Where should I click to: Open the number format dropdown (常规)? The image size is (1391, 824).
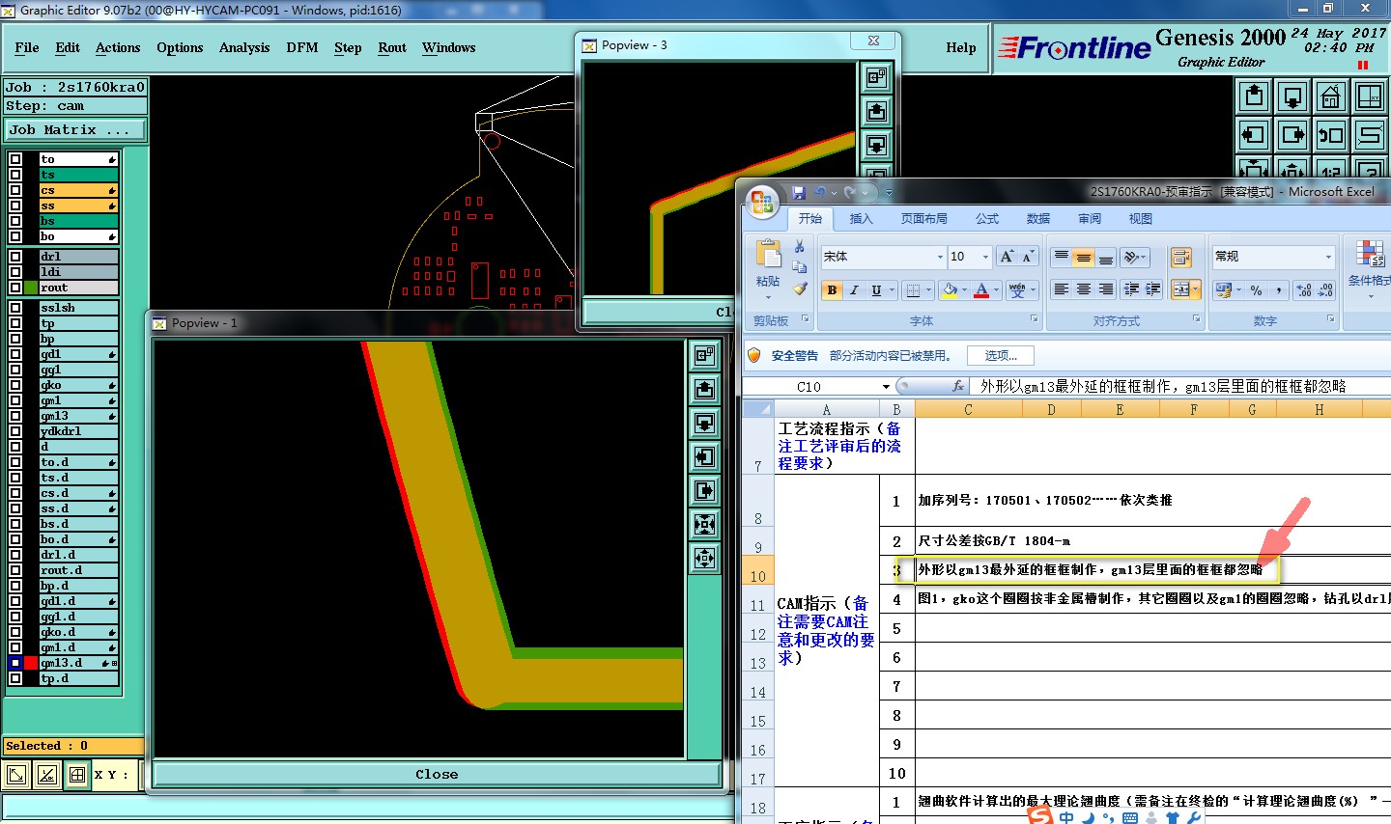[x=1328, y=257]
